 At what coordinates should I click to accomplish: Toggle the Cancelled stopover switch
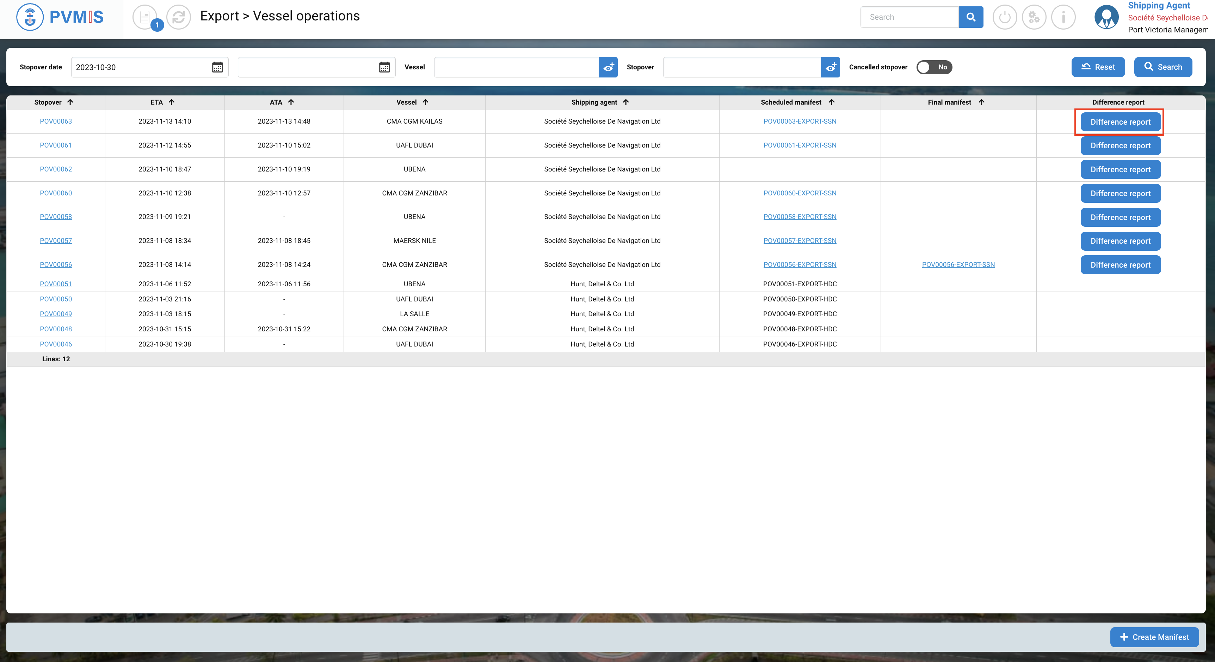tap(934, 67)
